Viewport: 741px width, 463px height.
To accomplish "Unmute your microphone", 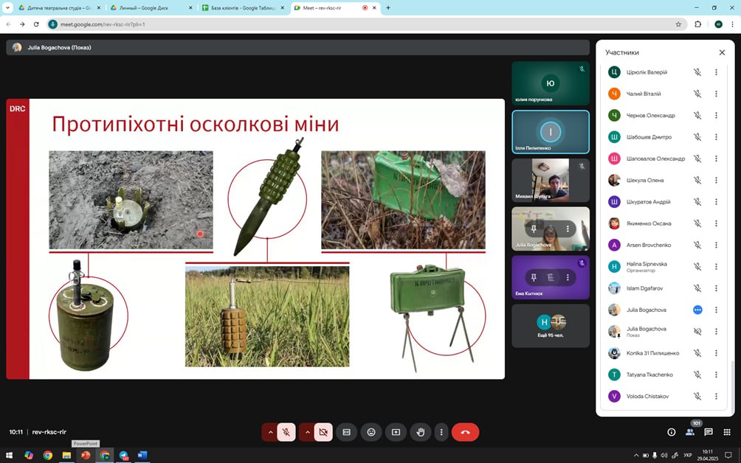I will coord(286,432).
